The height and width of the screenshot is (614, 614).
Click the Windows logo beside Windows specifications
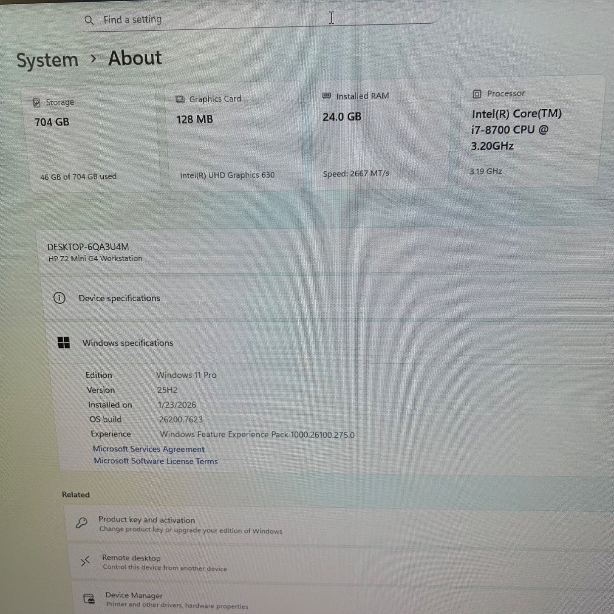pyautogui.click(x=64, y=343)
